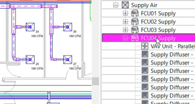The height and width of the screenshot is (104, 195).
Task: Click the FCU01 Supply system icon
Action: coord(135,13)
